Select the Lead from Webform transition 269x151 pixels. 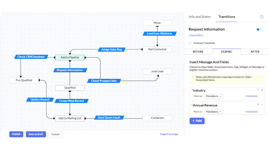(x=159, y=34)
